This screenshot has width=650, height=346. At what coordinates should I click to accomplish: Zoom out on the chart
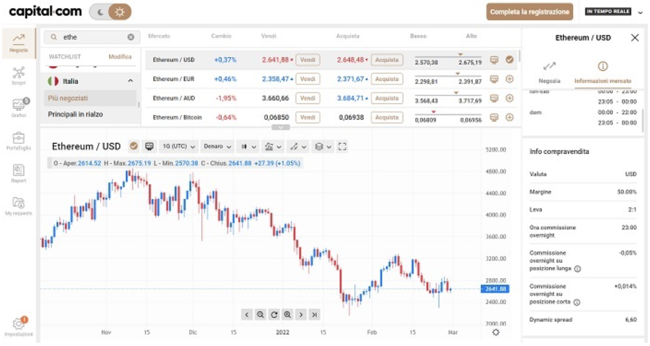click(x=260, y=315)
